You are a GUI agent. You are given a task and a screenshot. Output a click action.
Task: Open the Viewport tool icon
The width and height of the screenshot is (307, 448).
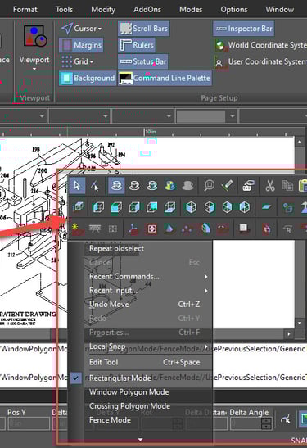[34, 36]
